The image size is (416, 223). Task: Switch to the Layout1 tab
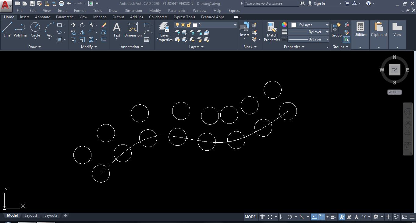[31, 215]
